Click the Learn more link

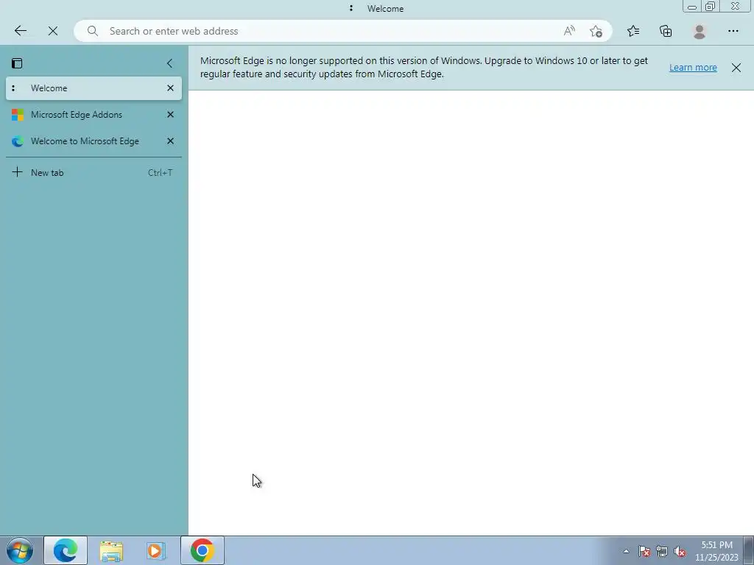click(x=693, y=68)
